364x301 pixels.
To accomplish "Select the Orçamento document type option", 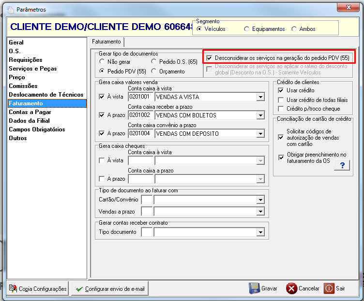I will click(x=153, y=72).
